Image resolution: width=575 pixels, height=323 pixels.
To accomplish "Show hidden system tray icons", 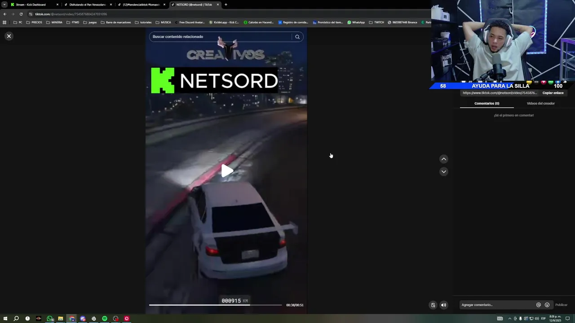I will tap(509, 319).
